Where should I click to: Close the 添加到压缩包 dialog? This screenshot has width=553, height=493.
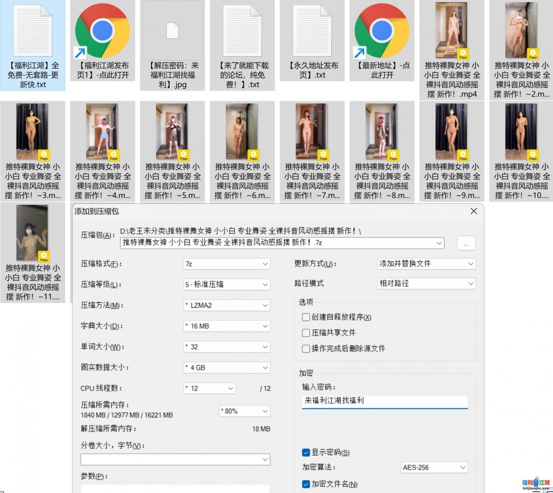474,211
